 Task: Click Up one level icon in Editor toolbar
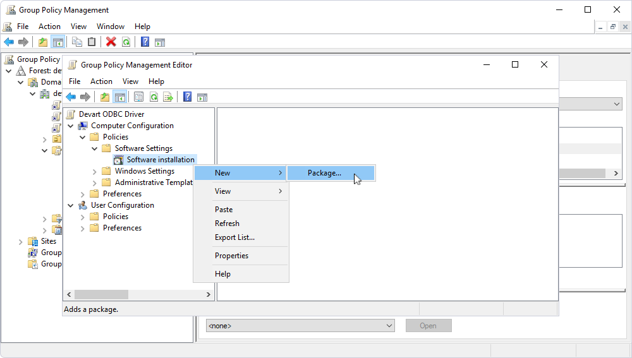coord(105,97)
